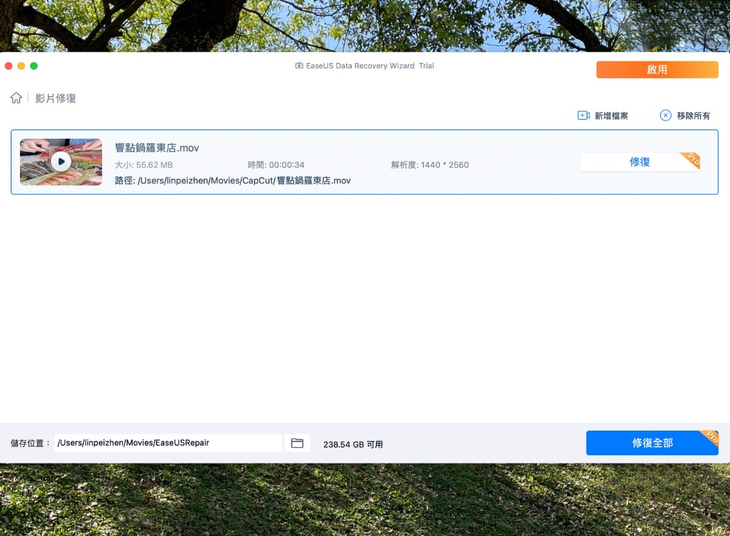The height and width of the screenshot is (536, 730).
Task: Click the file path under the video name
Action: 233,181
